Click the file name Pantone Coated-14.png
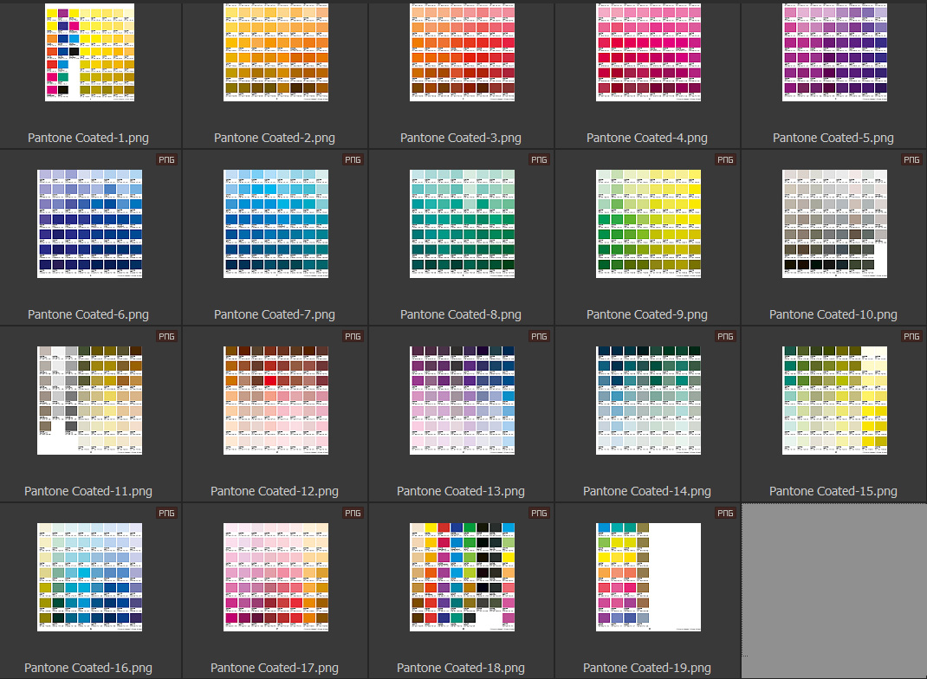This screenshot has width=927, height=679. tap(647, 491)
